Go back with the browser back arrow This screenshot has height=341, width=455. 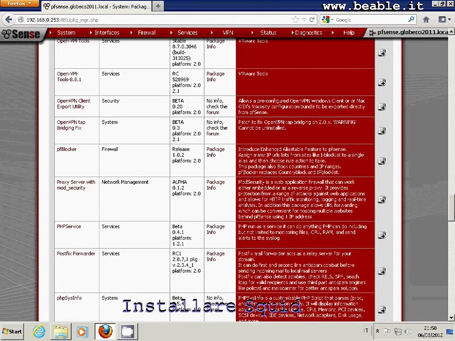click(9, 20)
